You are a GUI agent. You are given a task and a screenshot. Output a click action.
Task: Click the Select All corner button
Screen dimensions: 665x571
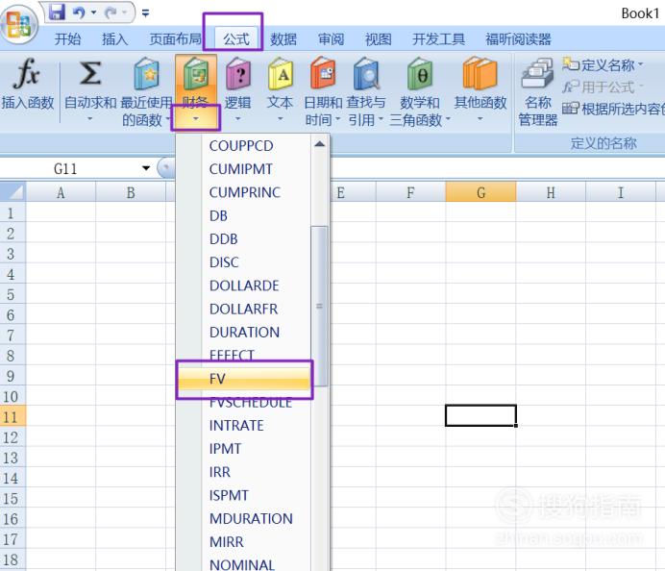pos(13,191)
